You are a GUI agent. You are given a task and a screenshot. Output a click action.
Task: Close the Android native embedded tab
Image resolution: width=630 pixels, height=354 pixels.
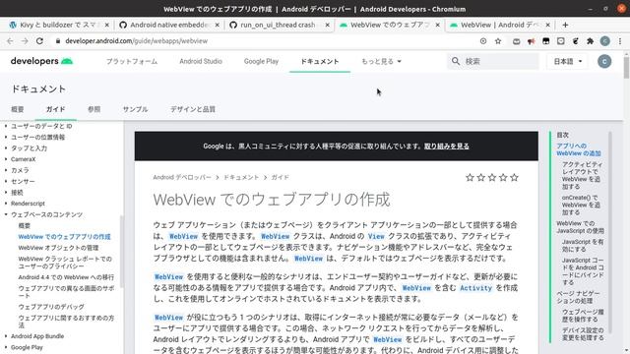[x=217, y=25]
